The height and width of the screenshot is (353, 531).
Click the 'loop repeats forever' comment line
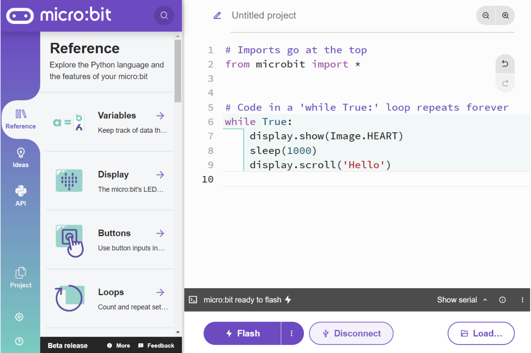click(367, 107)
